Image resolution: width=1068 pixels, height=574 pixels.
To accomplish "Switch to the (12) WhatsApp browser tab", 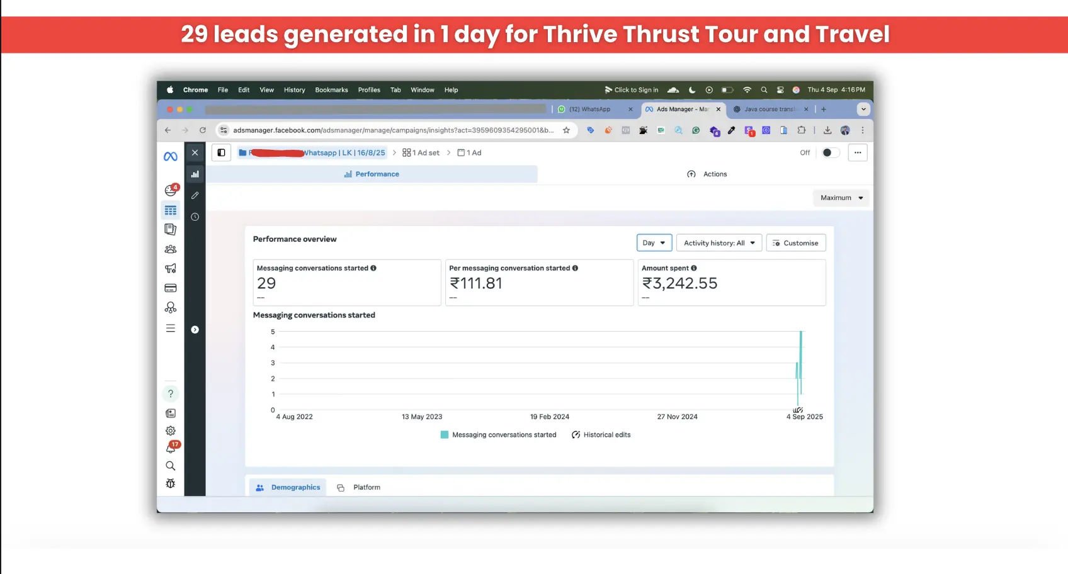I will tap(589, 109).
